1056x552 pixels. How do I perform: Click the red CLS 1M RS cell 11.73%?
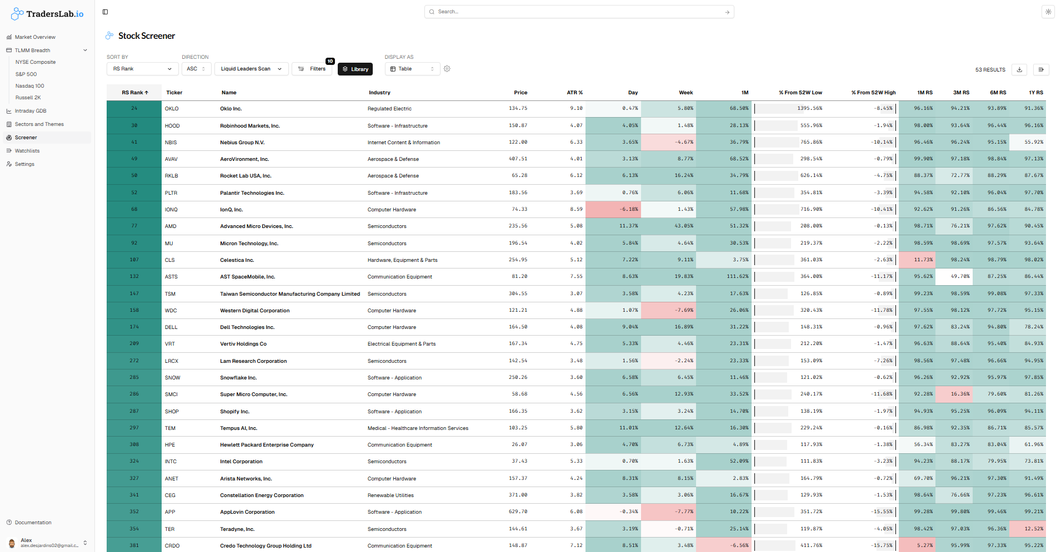[917, 260]
